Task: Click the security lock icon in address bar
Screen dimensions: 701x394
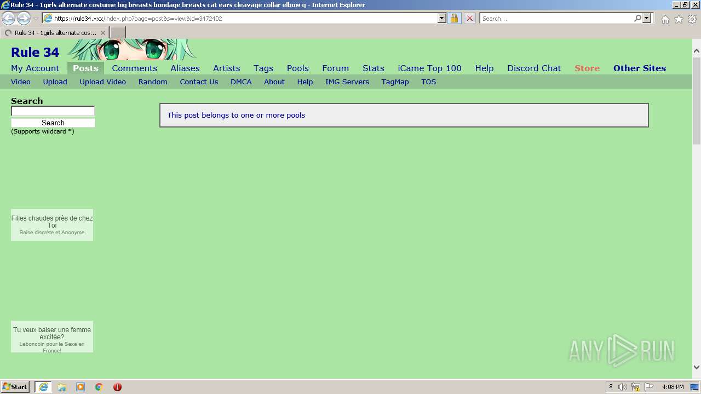Action: [x=454, y=19]
